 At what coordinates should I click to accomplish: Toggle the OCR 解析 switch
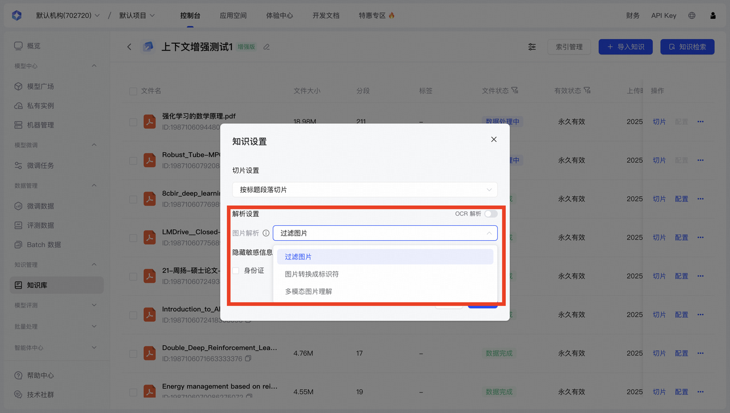click(x=490, y=214)
